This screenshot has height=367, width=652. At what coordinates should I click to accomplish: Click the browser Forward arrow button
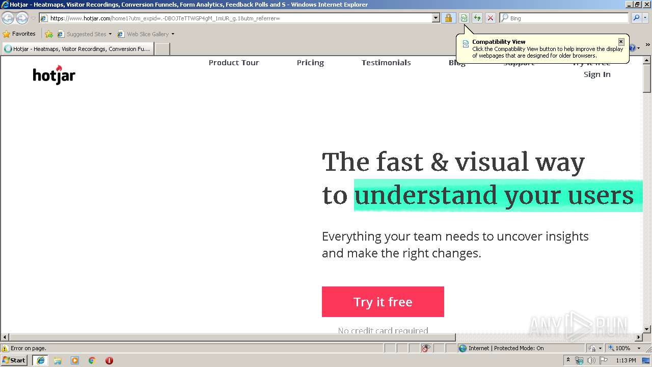[x=22, y=18]
